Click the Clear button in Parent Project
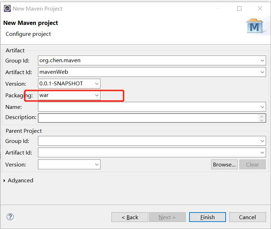 (x=252, y=164)
